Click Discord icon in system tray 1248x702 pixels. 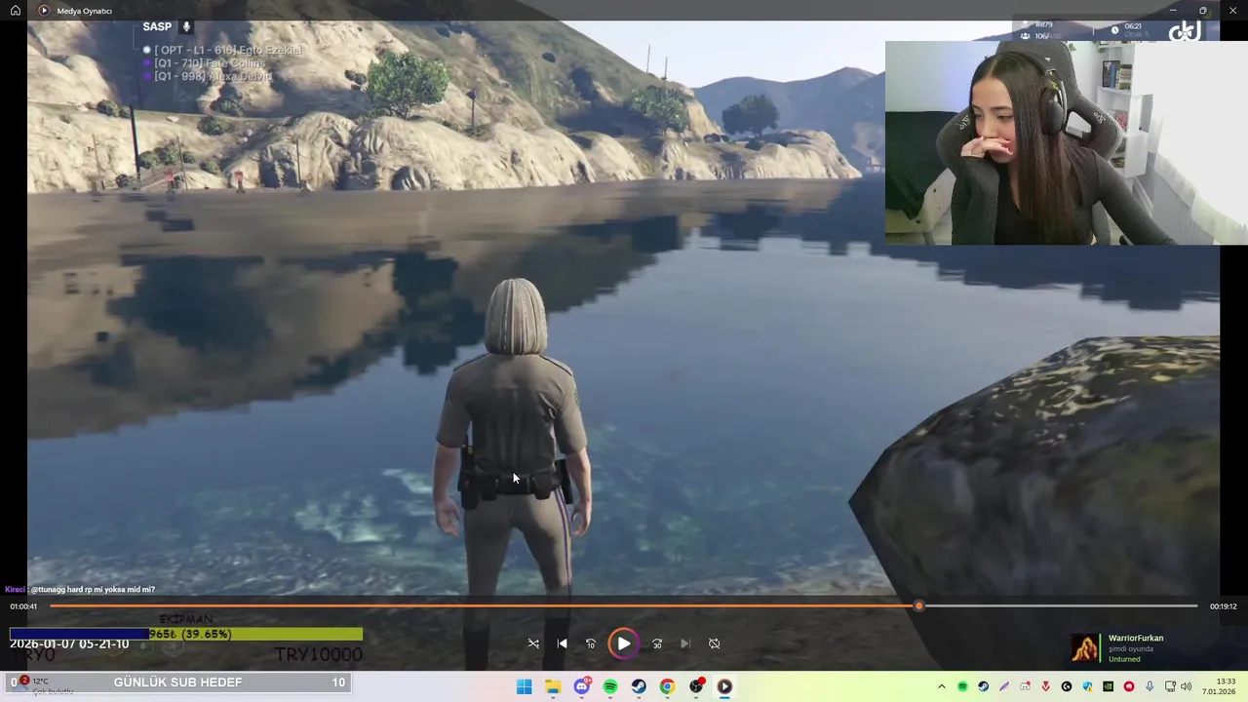click(1025, 686)
